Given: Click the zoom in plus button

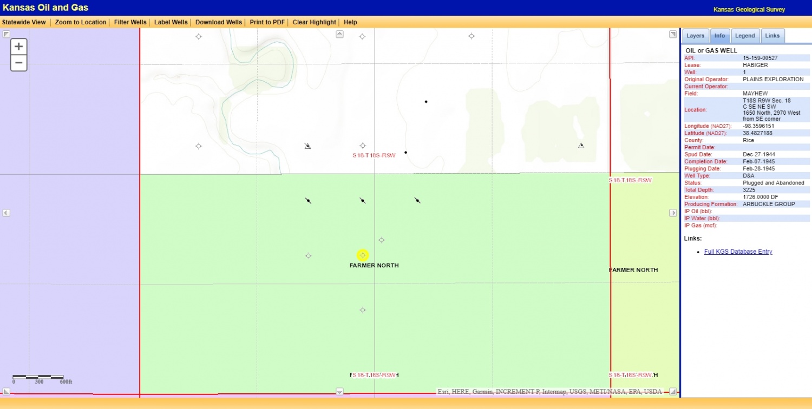Looking at the screenshot, I should pos(18,47).
